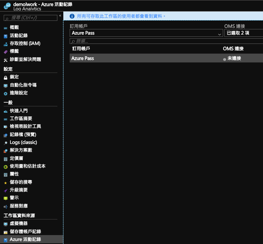Click the 進階設定 gear icon

pos(6,94)
